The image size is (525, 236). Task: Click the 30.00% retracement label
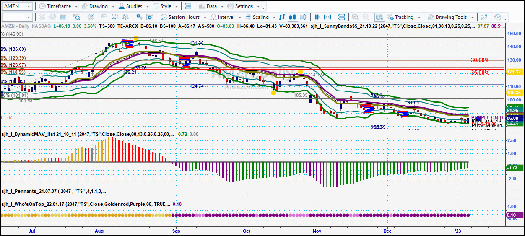point(480,60)
